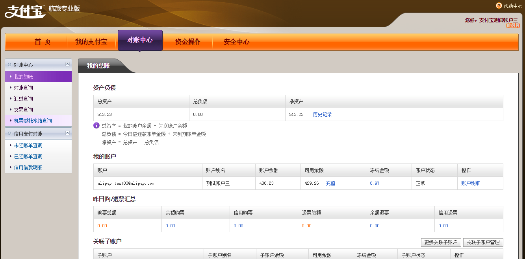
Task: Switch to 我的支付宝 tab
Action: click(x=91, y=42)
